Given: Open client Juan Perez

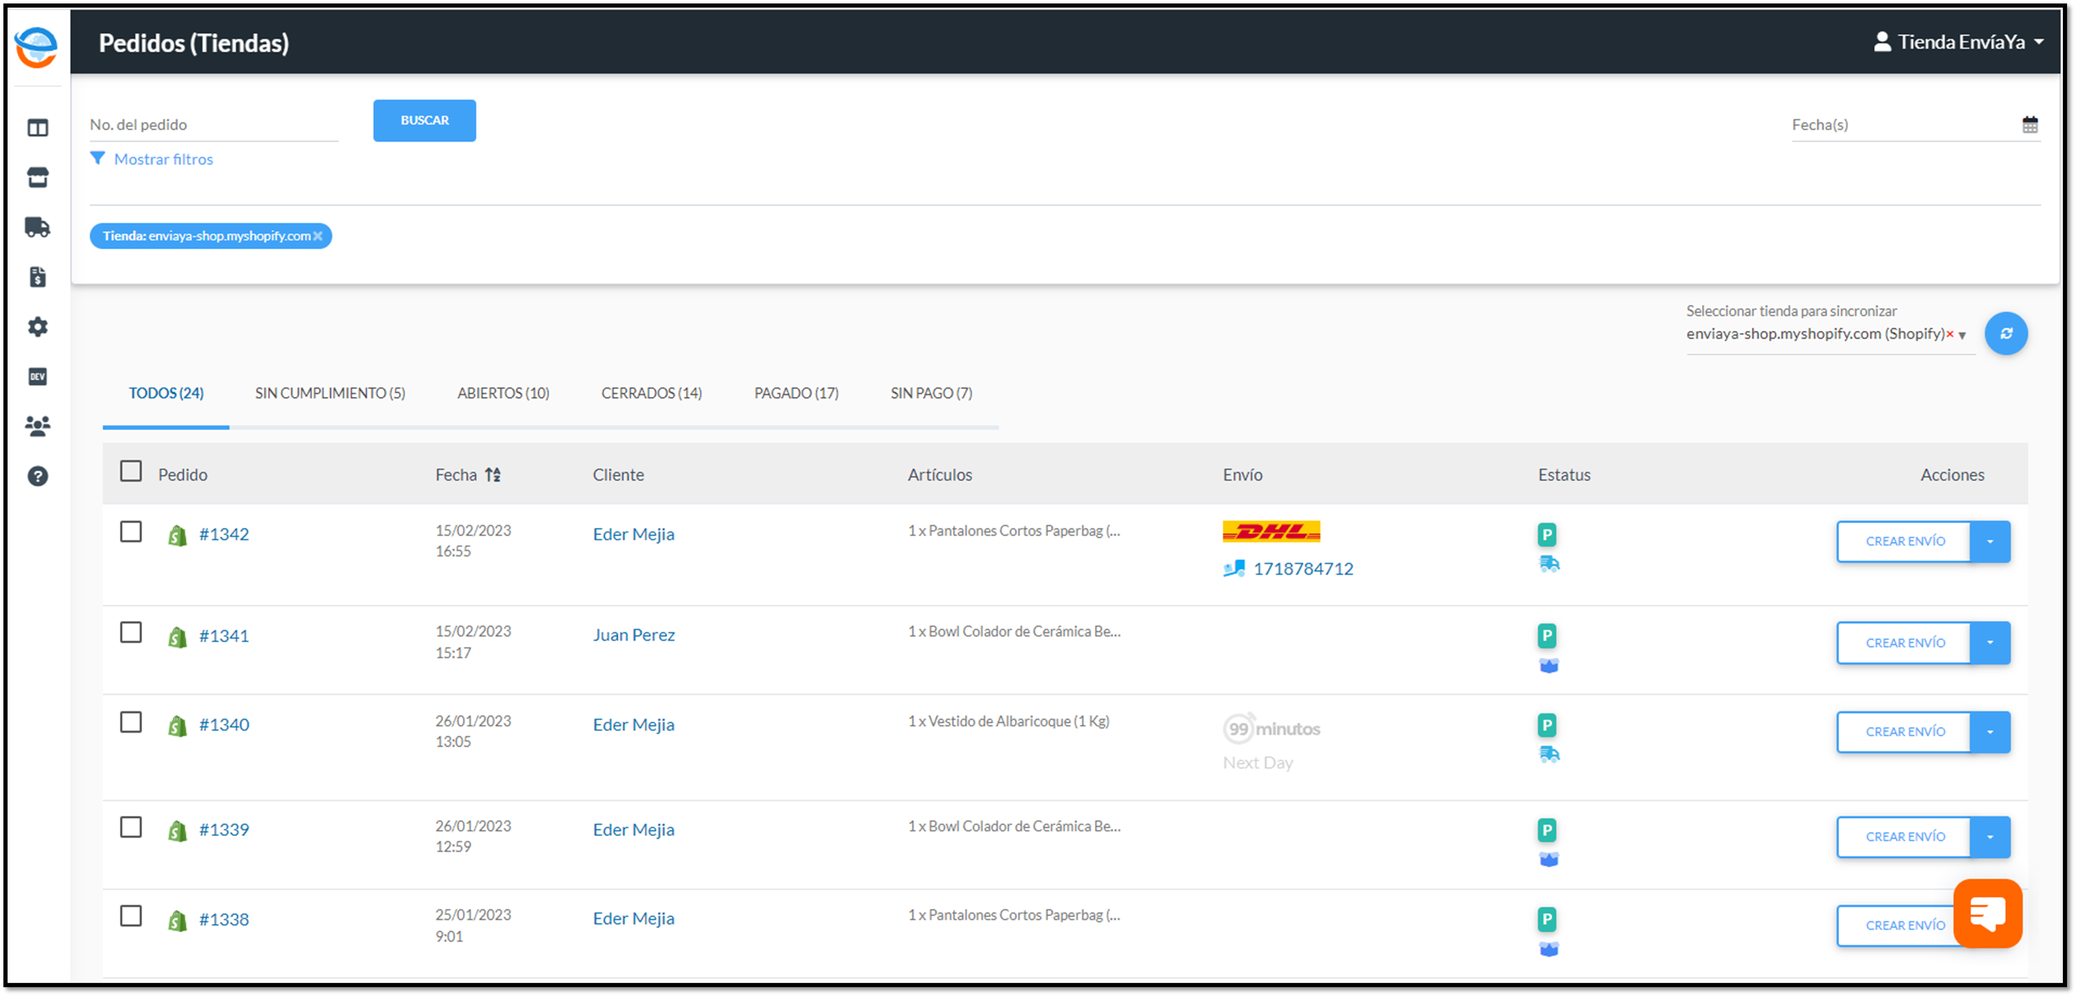Looking at the screenshot, I should [x=633, y=635].
